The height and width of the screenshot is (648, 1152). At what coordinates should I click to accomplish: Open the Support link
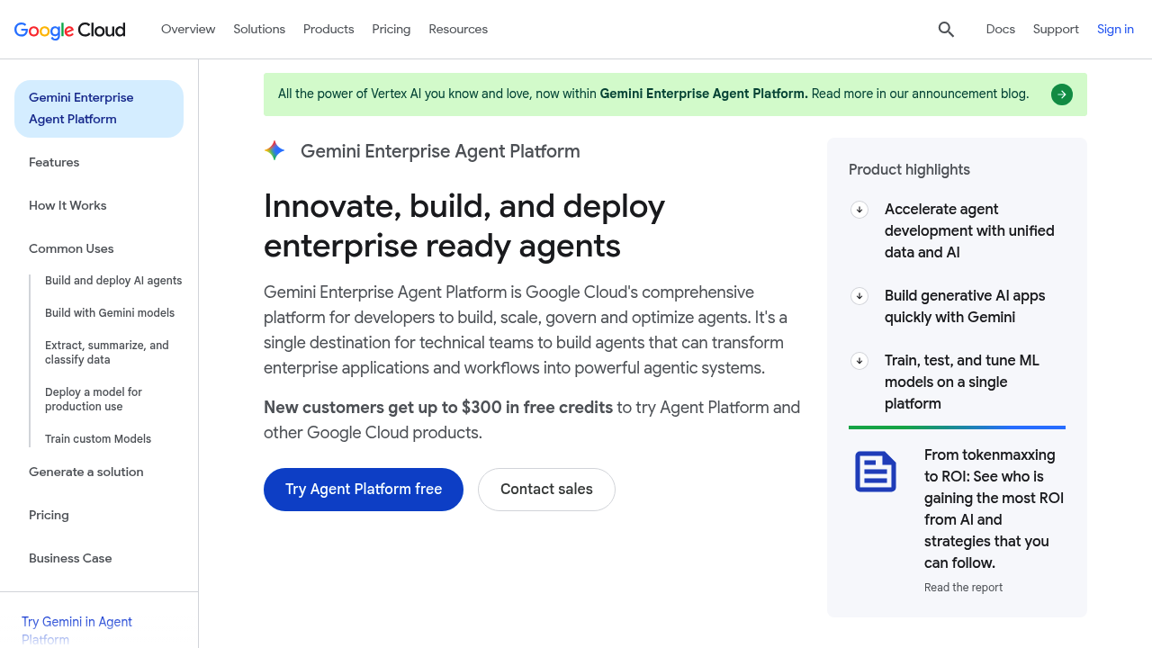1056,30
